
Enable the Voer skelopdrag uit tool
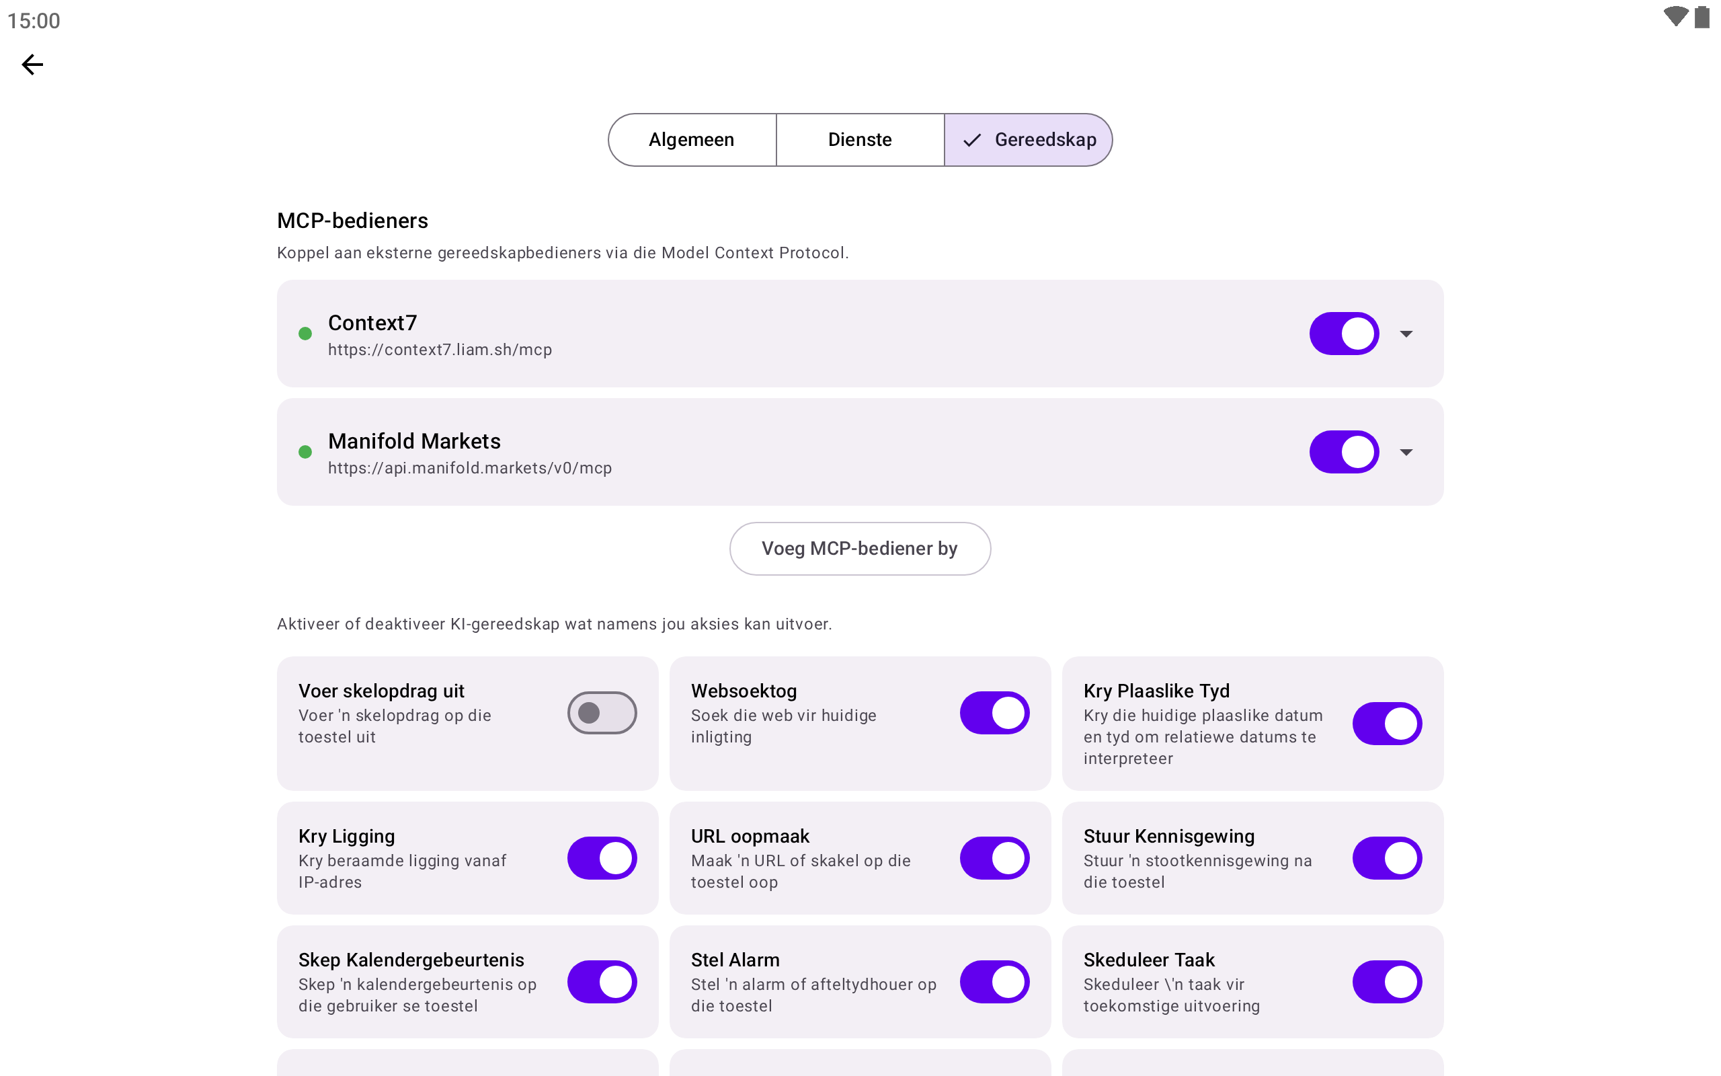602,712
